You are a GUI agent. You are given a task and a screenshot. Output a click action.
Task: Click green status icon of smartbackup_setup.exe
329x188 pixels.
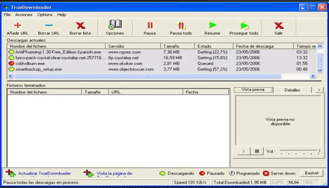[11, 69]
